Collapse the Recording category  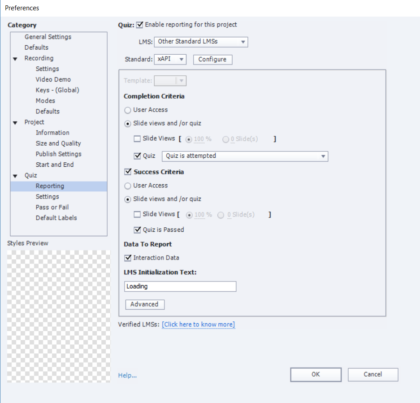click(15, 59)
